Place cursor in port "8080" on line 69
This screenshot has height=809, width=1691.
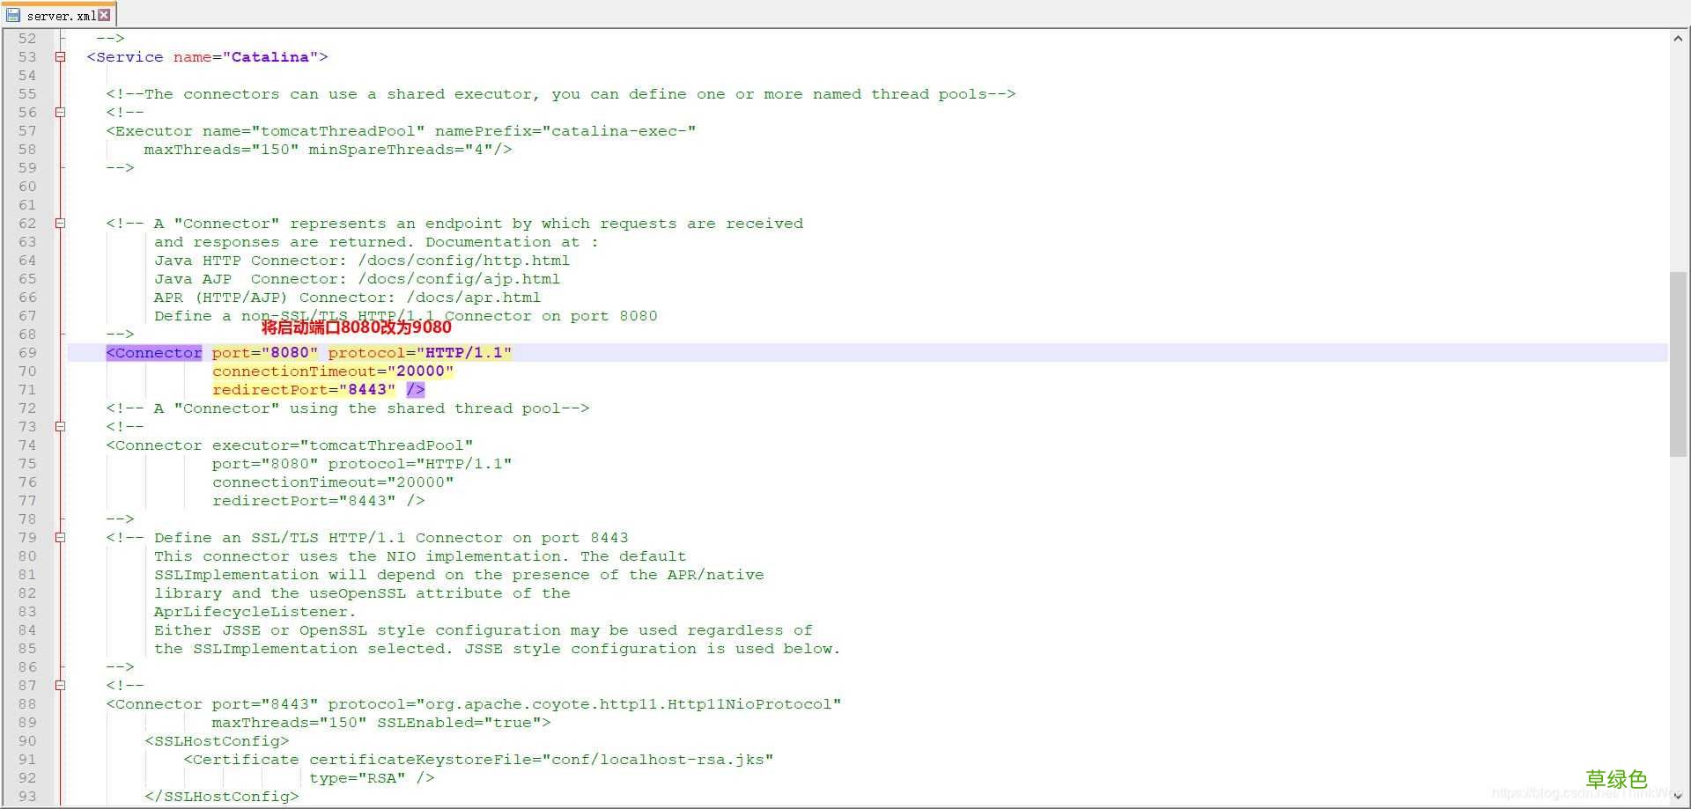290,353
